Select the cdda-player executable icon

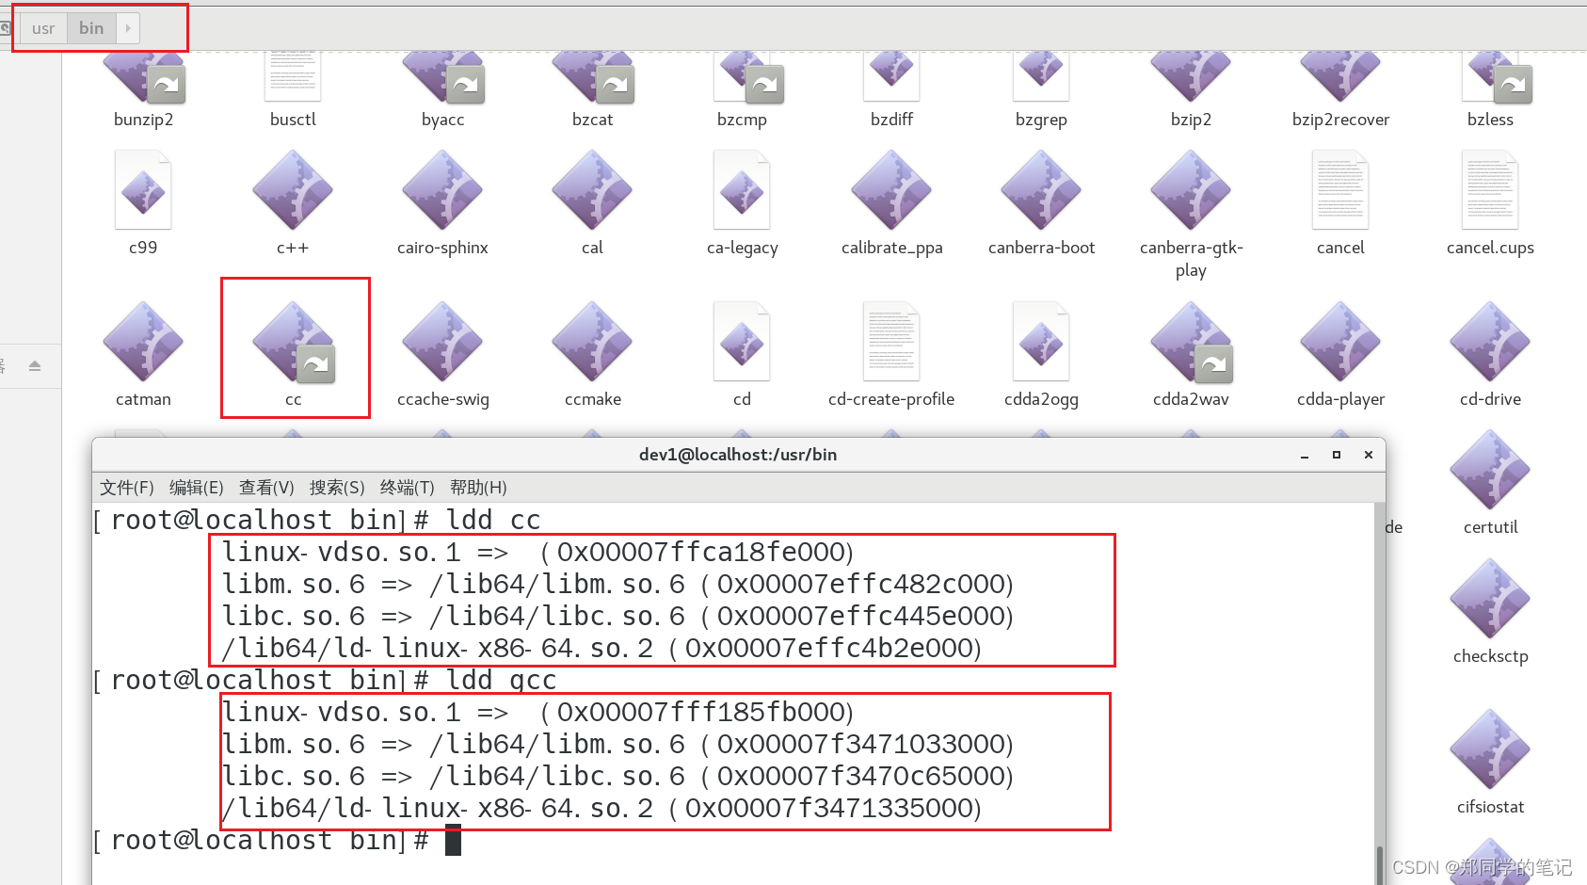point(1340,342)
